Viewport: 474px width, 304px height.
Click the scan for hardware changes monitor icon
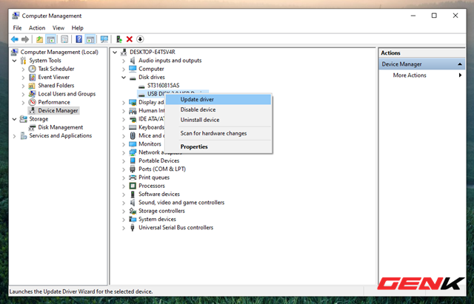(104, 39)
